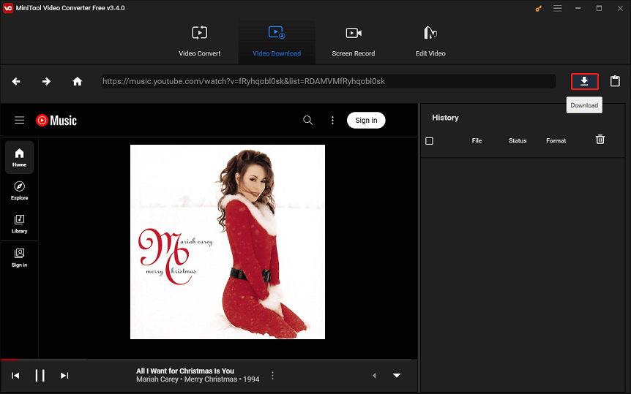
Task: Pause the playing song
Action: 40,376
